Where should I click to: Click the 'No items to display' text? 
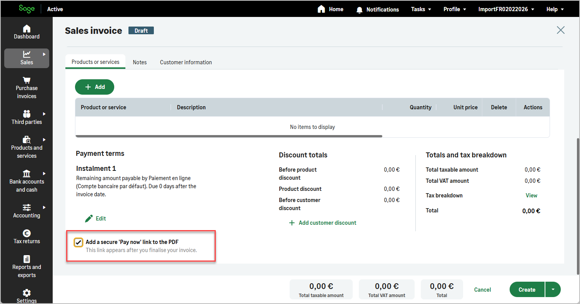click(x=312, y=127)
